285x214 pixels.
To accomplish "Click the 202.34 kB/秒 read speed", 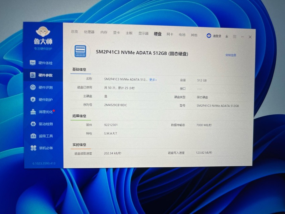I will click(113, 153).
